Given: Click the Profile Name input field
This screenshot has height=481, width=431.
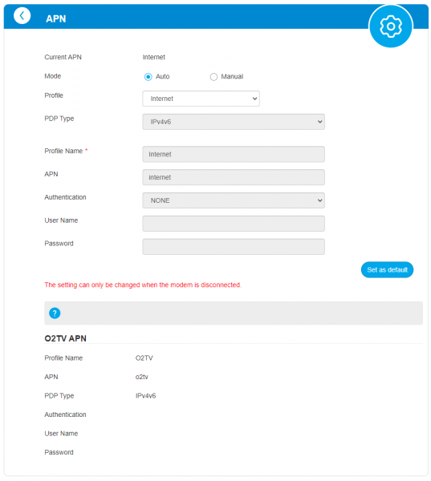Looking at the screenshot, I should [234, 154].
